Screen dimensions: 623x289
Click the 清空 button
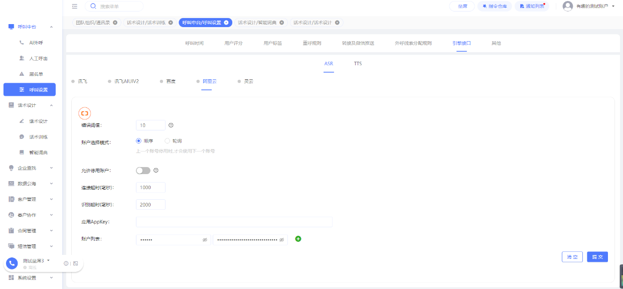[572, 256]
